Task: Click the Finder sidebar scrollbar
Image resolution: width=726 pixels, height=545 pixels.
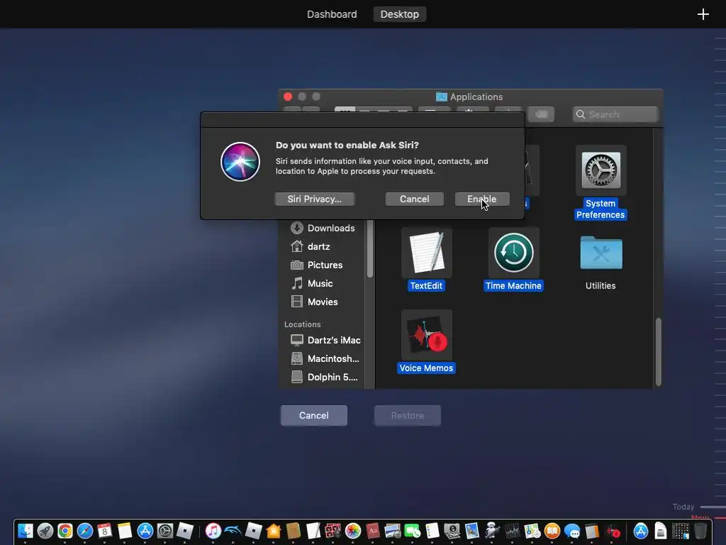Action: 369,248
